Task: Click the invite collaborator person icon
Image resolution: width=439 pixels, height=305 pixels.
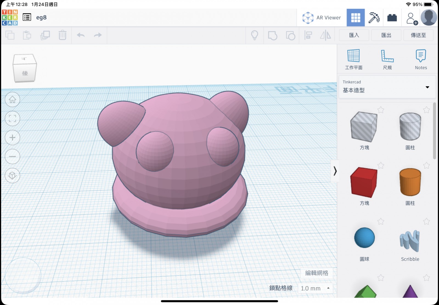Action: 412,19
